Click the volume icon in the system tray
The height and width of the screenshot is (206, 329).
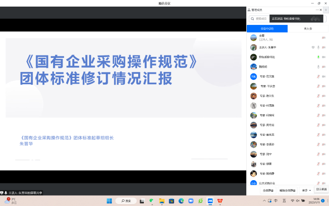tap(298, 201)
